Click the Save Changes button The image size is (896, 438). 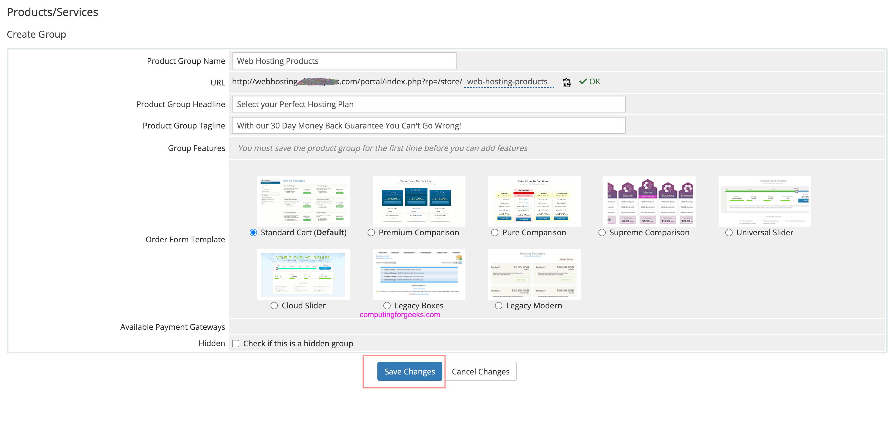click(x=409, y=371)
